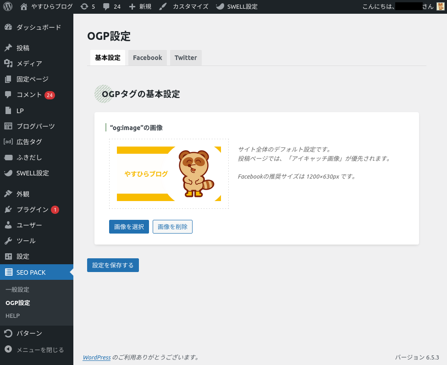The image size is (447, 365).
Task: Click the og:image raccoon preview thumbnail
Action: click(169, 174)
